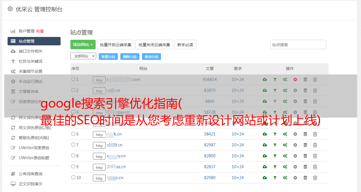Click trash icon in row 6
Viewport: 361px width, 192px height.
pos(315,134)
